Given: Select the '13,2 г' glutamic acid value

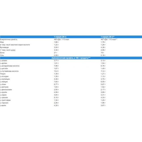Looking at the screenshot, I should click(56, 71).
